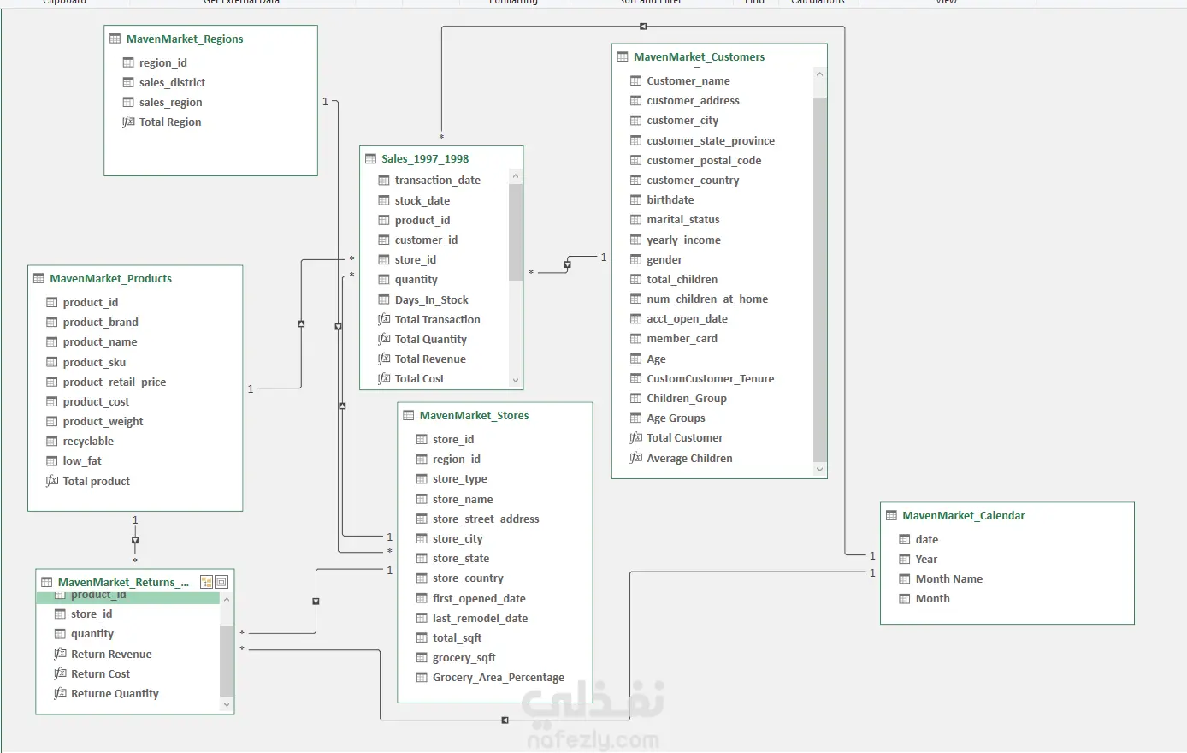Click scroll-up arrow in MavenMarket_Returns table
Screen dimensions: 1187x753
[x=227, y=599]
